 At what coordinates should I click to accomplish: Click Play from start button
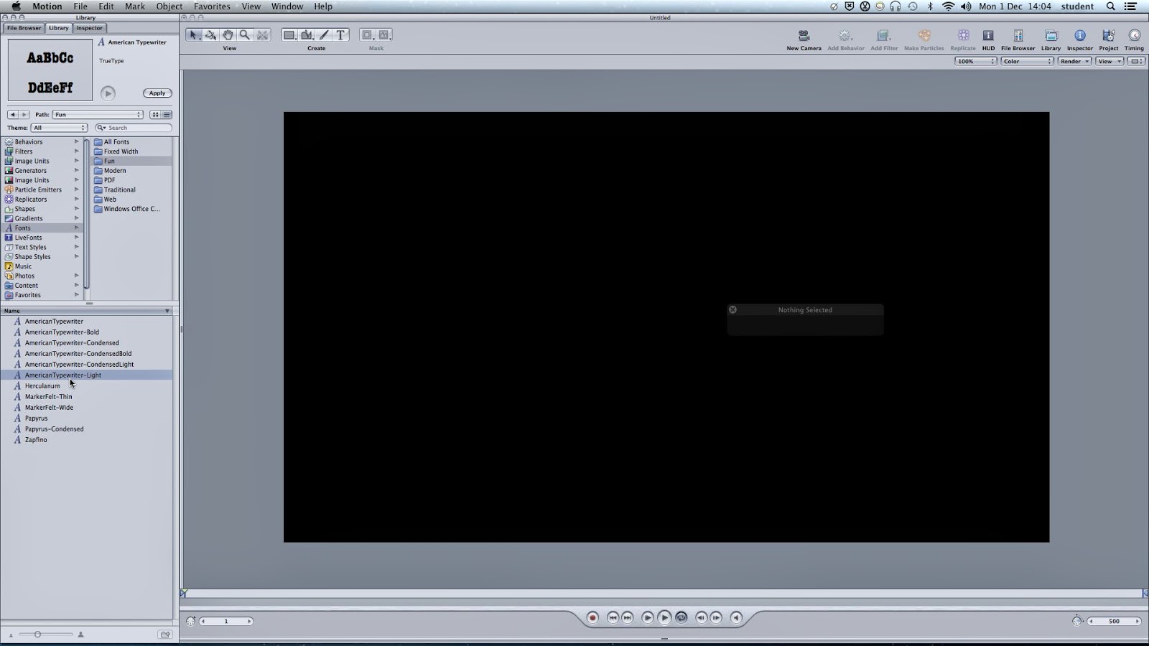tap(648, 617)
